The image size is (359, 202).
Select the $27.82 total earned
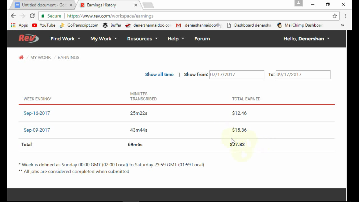pyautogui.click(x=237, y=144)
